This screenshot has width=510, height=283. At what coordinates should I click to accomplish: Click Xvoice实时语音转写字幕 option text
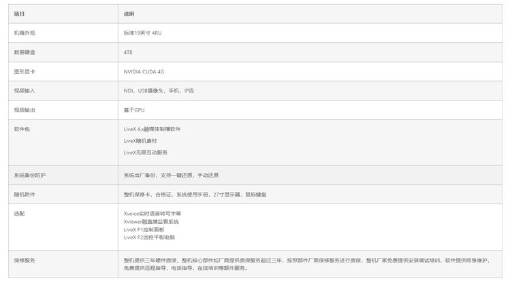click(153, 213)
